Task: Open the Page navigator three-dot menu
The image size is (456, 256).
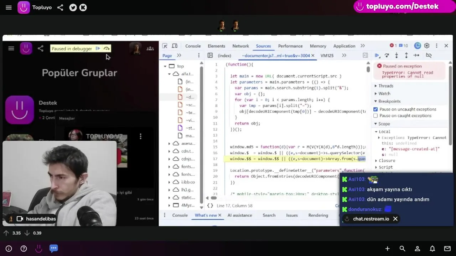Action: tap(199, 55)
